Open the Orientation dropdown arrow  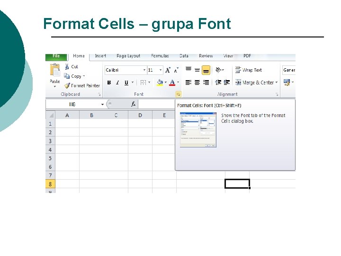pyautogui.click(x=223, y=70)
